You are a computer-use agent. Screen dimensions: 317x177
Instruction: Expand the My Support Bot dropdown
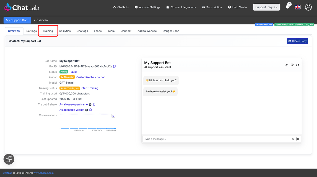tap(17, 20)
